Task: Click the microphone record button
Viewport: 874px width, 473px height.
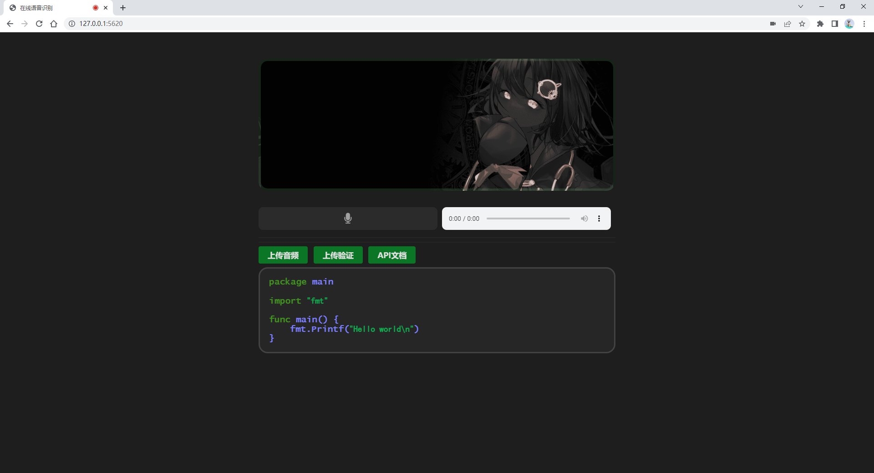Action: [x=348, y=219]
